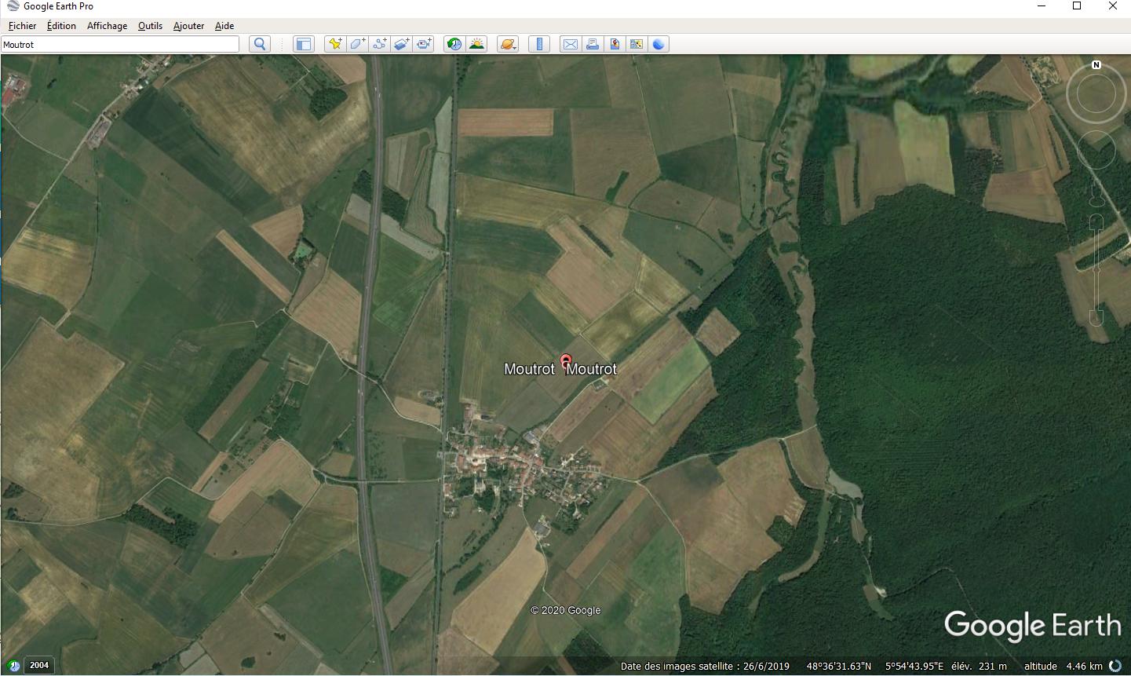Open the Ajouter menu
The height and width of the screenshot is (676, 1131).
[x=188, y=25]
